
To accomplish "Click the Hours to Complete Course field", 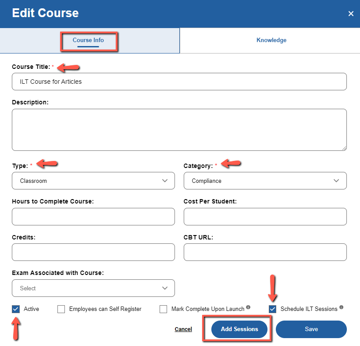I will coord(93,217).
